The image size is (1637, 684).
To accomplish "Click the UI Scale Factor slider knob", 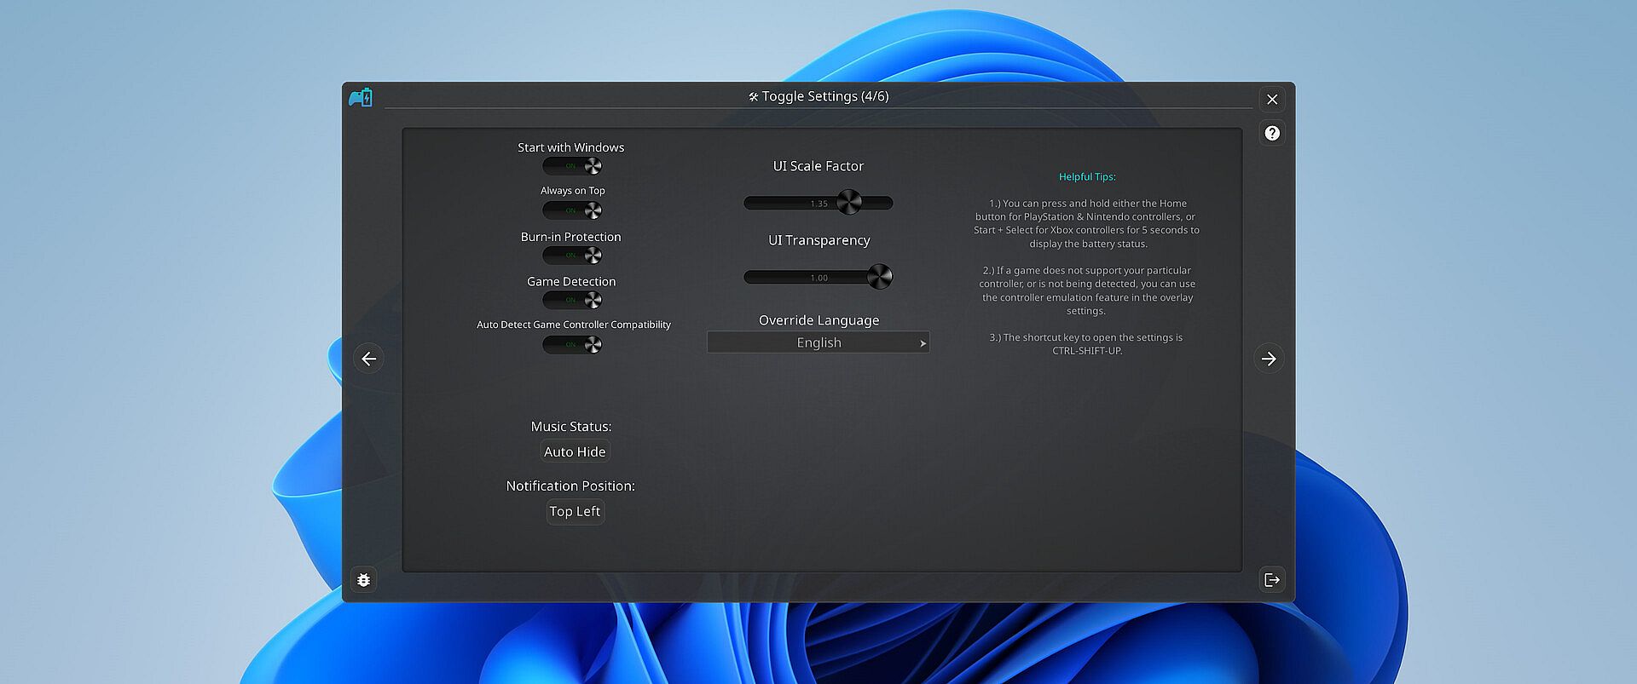I will (x=848, y=203).
